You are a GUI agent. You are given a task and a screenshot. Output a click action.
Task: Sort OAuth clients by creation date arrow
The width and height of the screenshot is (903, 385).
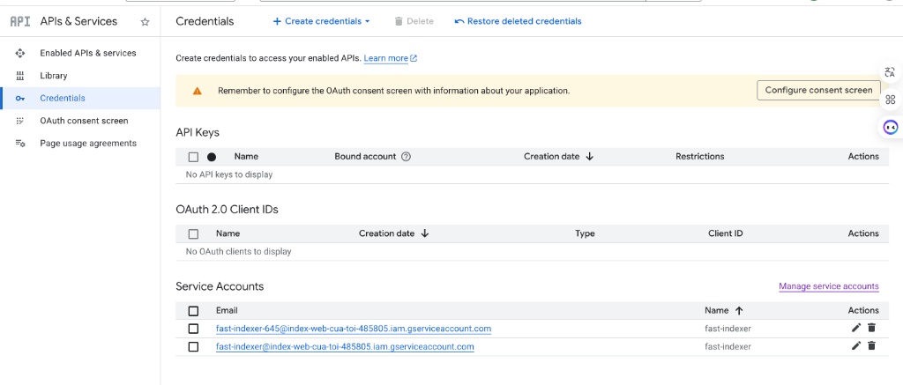(425, 233)
